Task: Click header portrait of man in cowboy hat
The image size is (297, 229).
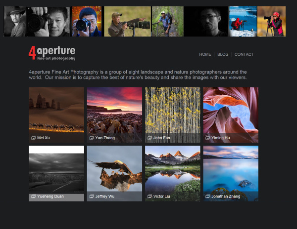Action: click(15, 21)
